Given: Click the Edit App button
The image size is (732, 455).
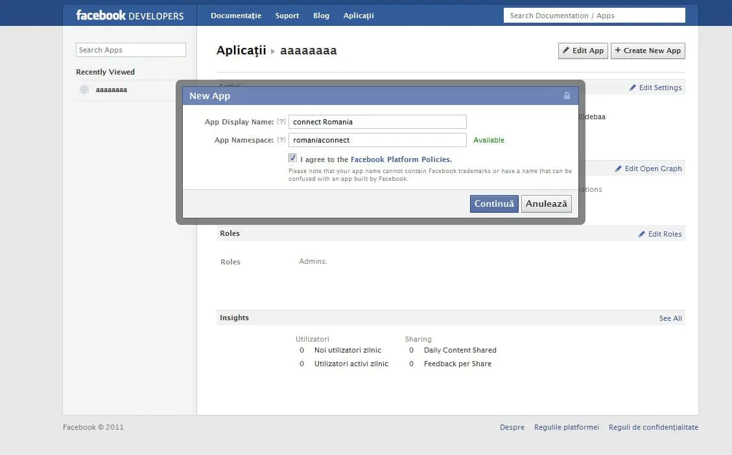Looking at the screenshot, I should tap(583, 51).
